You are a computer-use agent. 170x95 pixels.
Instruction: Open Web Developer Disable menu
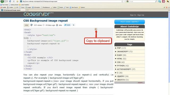3,7
